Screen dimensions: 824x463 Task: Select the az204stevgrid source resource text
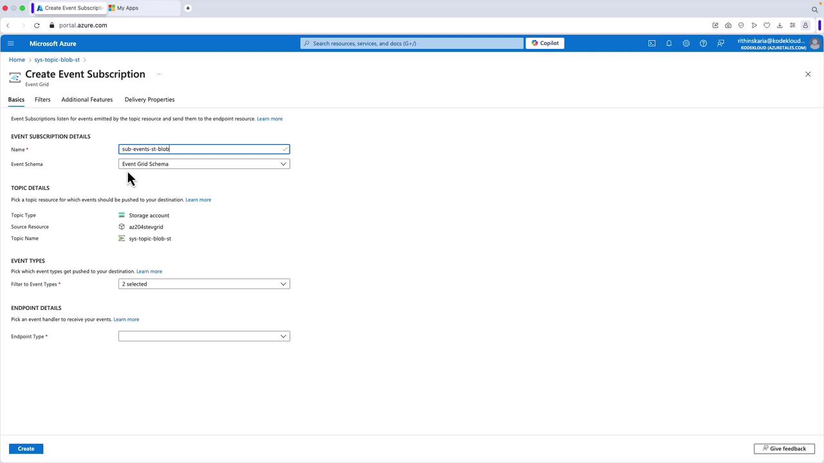[146, 227]
